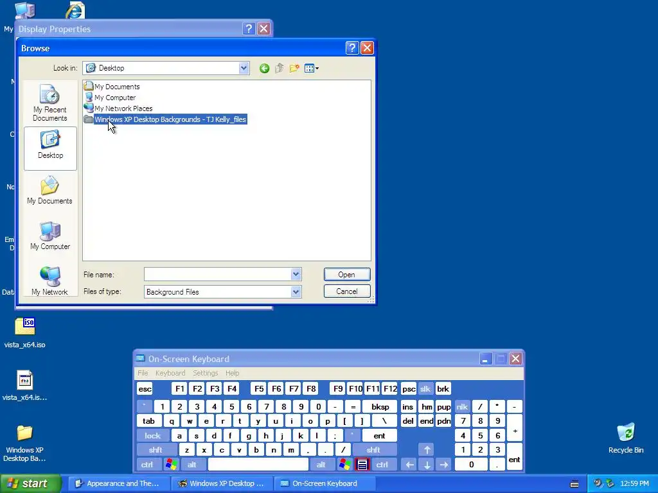Click inside the File name field

pos(217,274)
